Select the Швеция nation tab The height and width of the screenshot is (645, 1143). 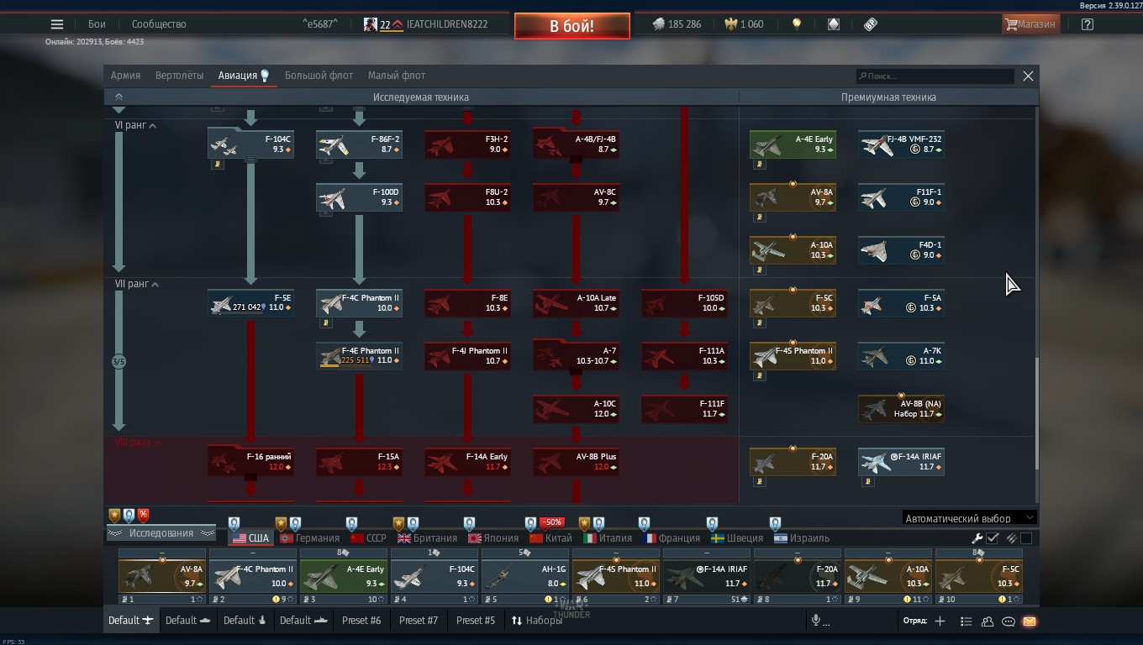coord(737,538)
